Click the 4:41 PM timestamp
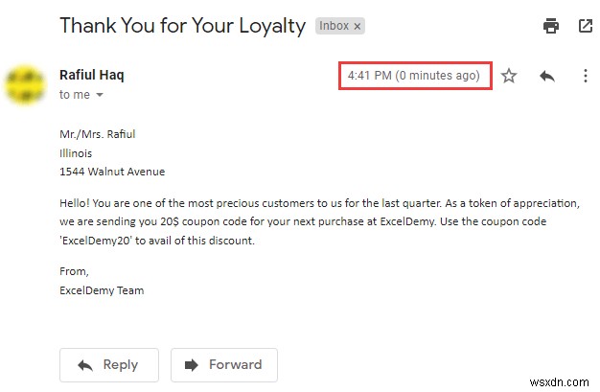Image resolution: width=600 pixels, height=392 pixels. (413, 75)
